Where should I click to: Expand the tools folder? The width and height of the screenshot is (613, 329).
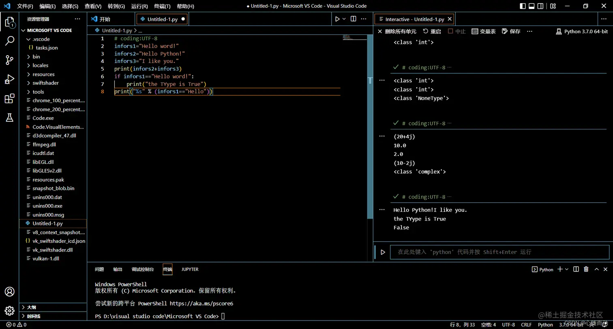pos(38,92)
